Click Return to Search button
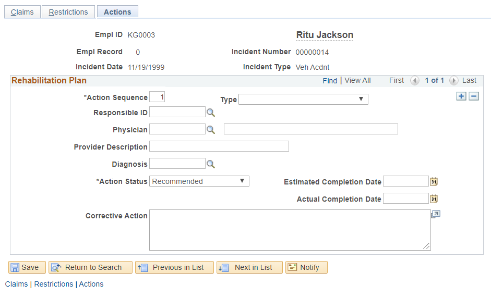Screen dimensions: 491x297 (x=90, y=267)
